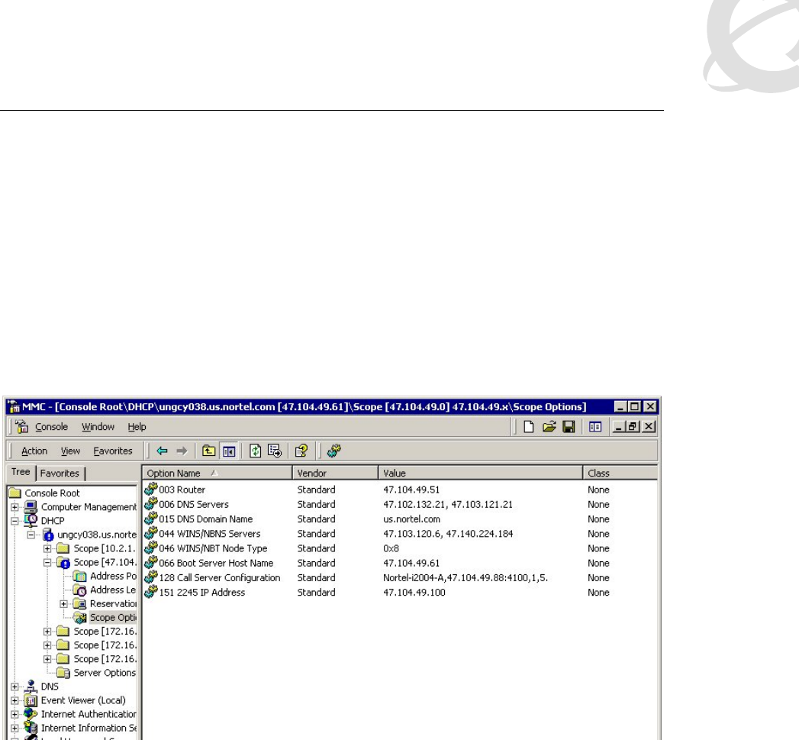Open the Favorites menu in toolbar

pos(113,451)
